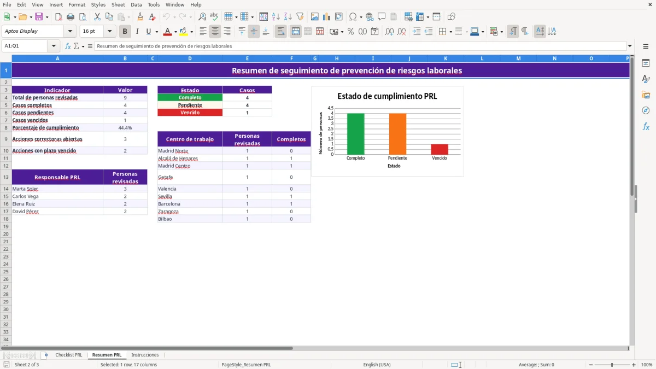Format as Percent
Viewport: 656px width, 369px height.
[350, 32]
